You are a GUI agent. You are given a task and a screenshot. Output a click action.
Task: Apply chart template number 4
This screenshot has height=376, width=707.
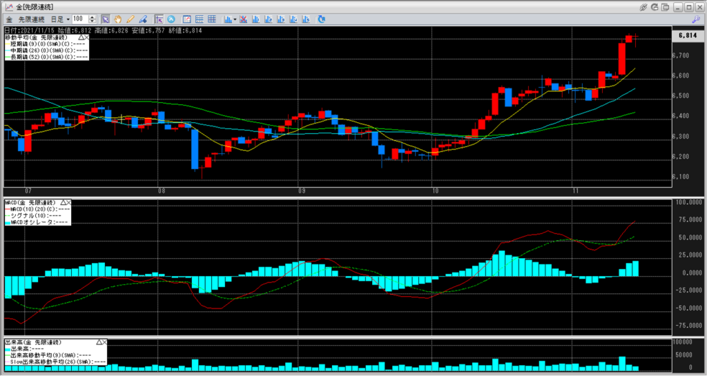[293, 19]
